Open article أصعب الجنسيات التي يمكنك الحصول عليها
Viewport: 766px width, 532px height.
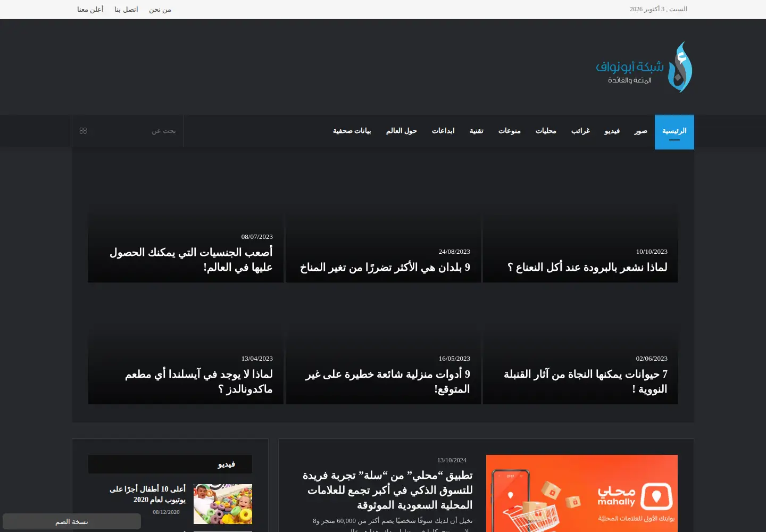click(191, 260)
